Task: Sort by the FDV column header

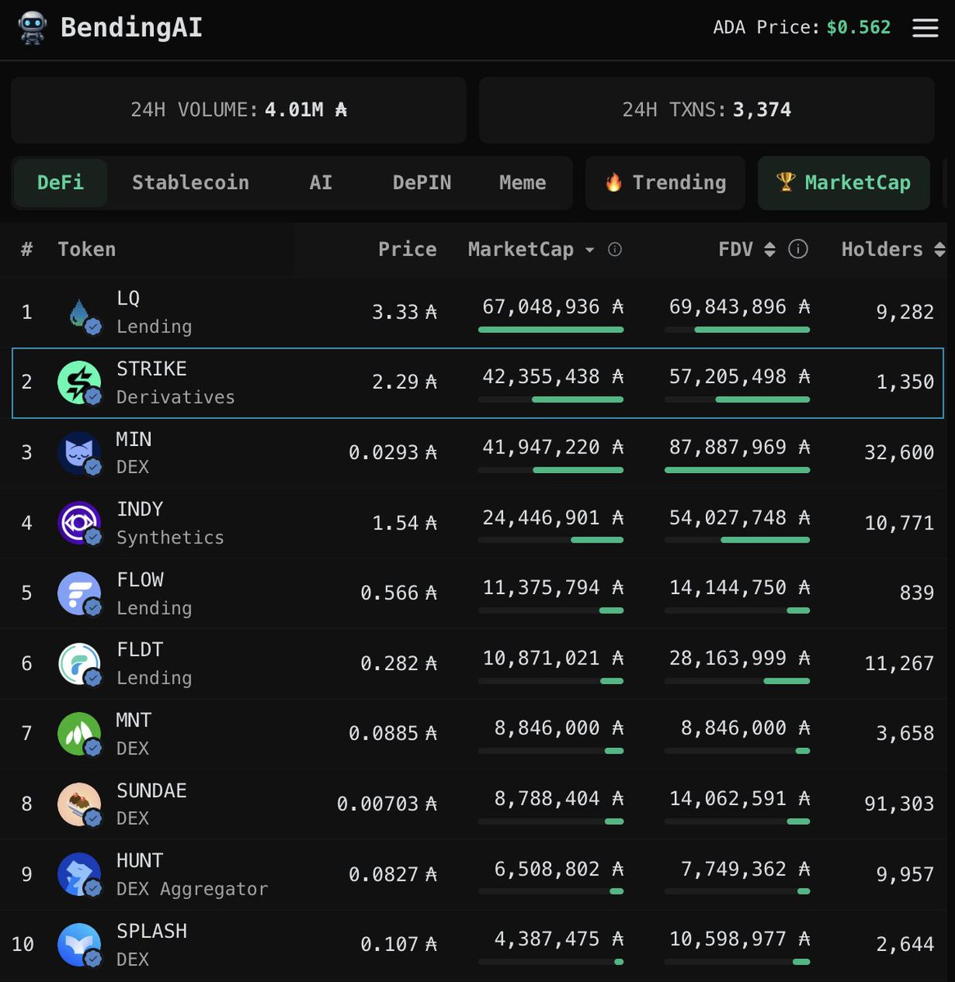Action: point(746,250)
